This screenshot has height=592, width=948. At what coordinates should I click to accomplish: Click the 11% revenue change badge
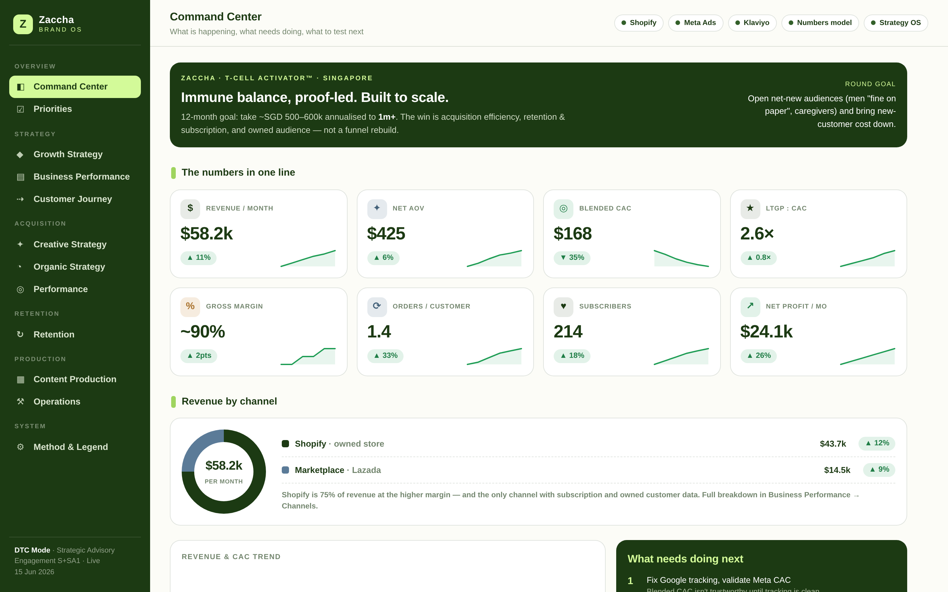point(198,258)
